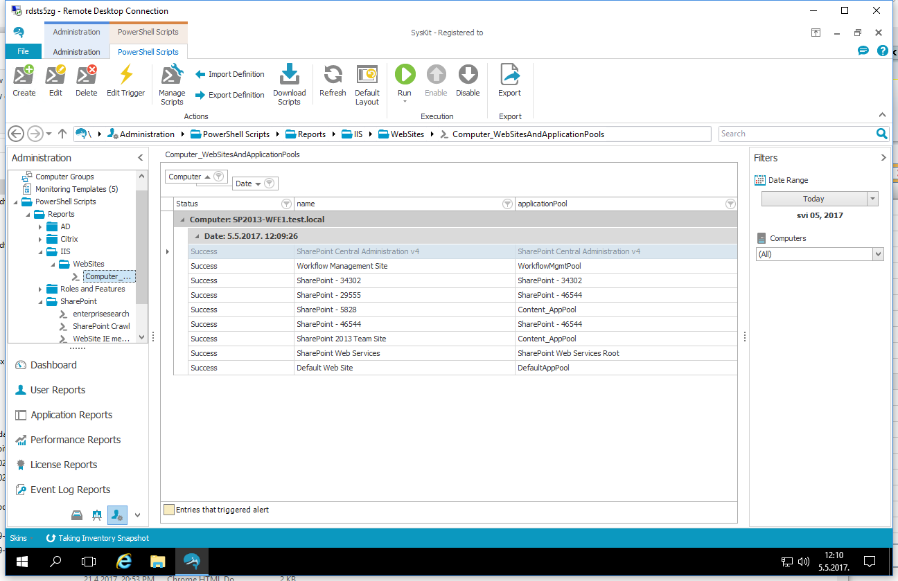Select Monitoring Templates (5) item
The width and height of the screenshot is (898, 581).
(76, 189)
